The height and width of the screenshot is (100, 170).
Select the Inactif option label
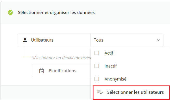point(111,66)
